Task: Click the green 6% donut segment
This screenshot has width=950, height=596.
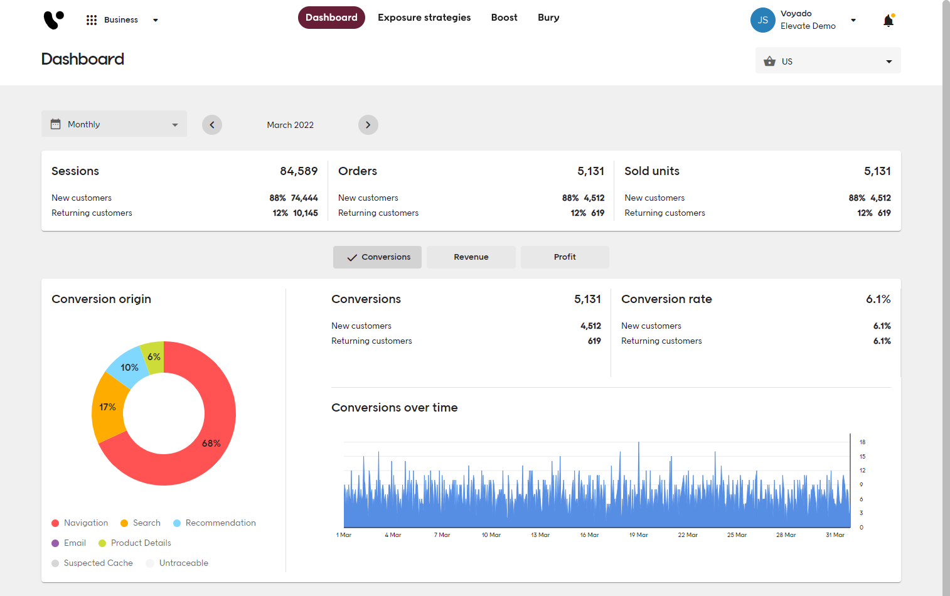Action: click(154, 356)
